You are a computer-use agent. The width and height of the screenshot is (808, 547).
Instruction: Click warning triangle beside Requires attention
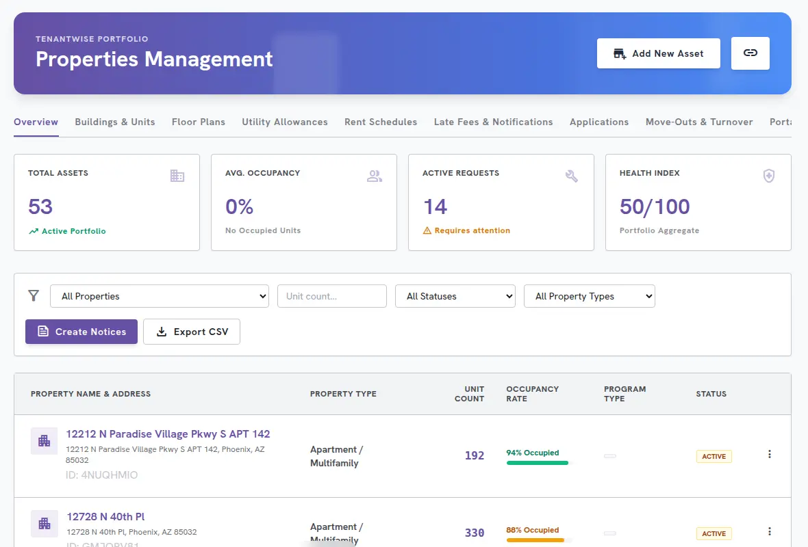427,230
